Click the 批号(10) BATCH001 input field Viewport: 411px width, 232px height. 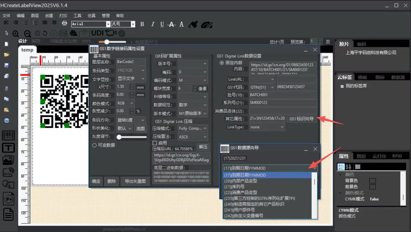(x=283, y=95)
